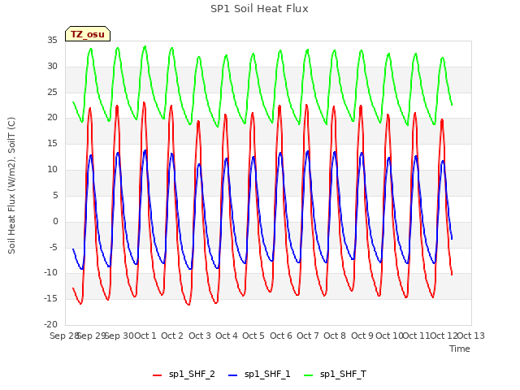Click the 15 y-axis tick label
The image size is (520, 390).
coord(52,144)
